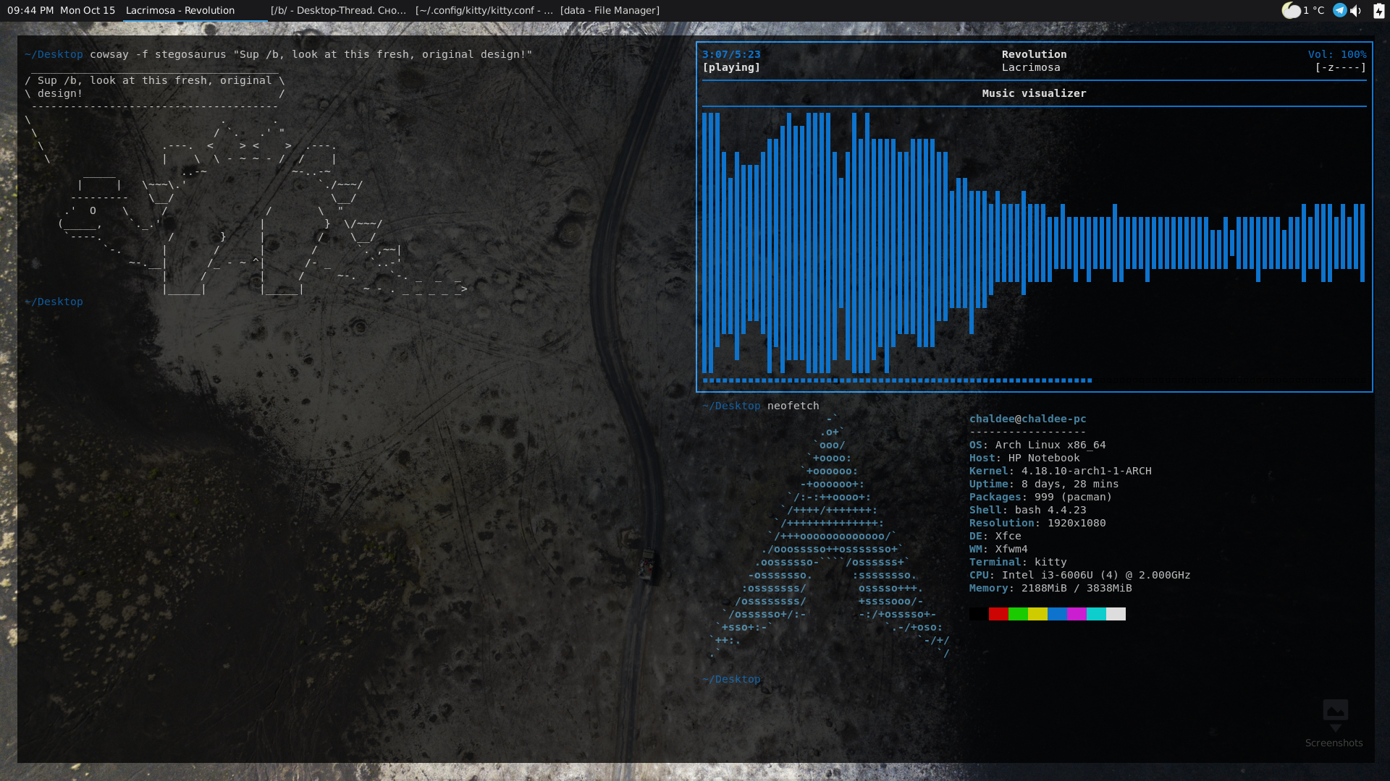This screenshot has width=1390, height=781.
Task: Click the cowsay speech bubble text
Action: [155, 87]
